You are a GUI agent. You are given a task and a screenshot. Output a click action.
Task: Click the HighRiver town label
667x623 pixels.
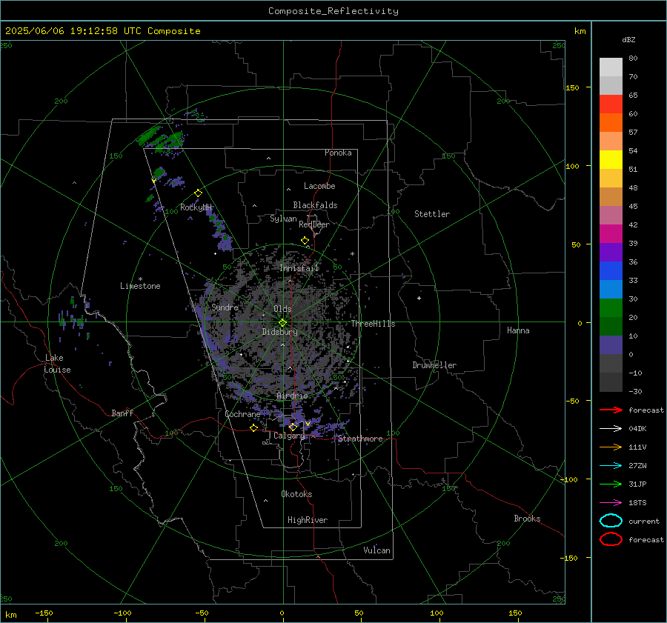[x=308, y=520]
